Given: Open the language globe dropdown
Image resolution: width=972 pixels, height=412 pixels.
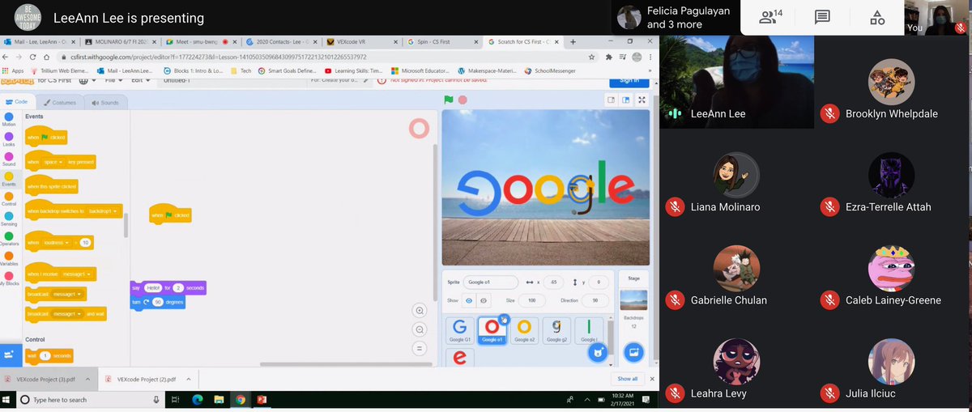Looking at the screenshot, I should point(87,80).
